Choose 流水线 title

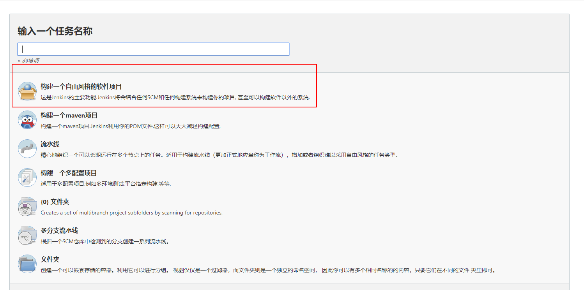50,144
